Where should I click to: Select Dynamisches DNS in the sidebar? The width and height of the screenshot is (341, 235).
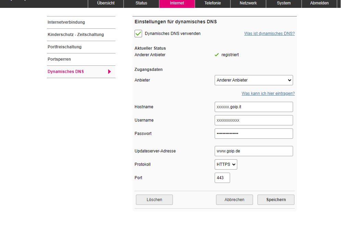tap(81, 72)
